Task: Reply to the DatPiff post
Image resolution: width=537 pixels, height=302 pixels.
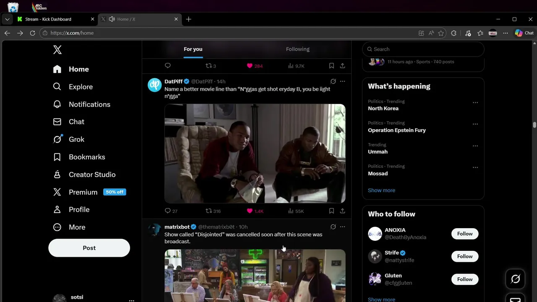Action: pyautogui.click(x=171, y=211)
